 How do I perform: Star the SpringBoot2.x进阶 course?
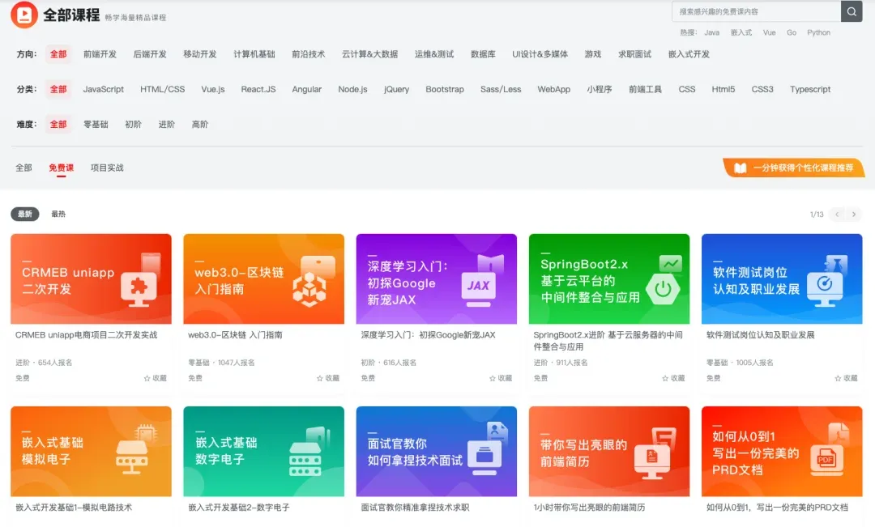pos(665,378)
